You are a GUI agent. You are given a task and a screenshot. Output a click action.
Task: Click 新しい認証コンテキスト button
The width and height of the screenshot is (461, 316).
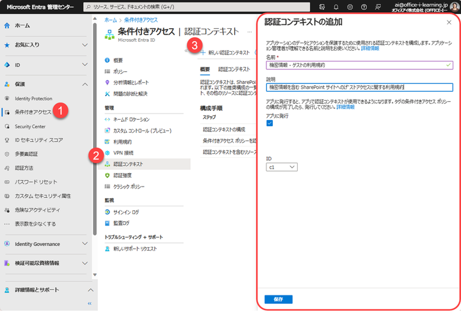(x=225, y=53)
